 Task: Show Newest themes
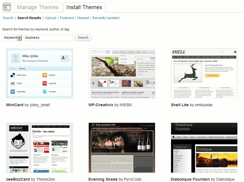coord(83,18)
